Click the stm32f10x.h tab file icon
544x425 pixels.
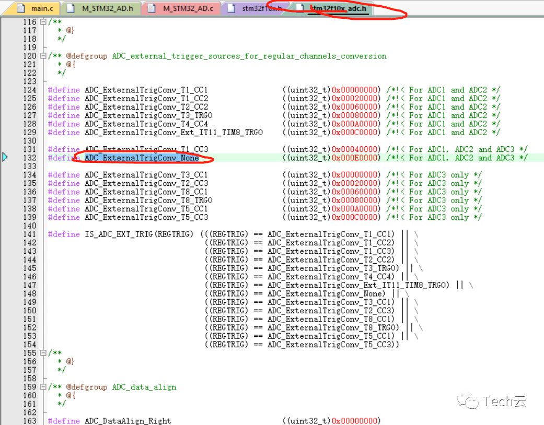tap(231, 8)
